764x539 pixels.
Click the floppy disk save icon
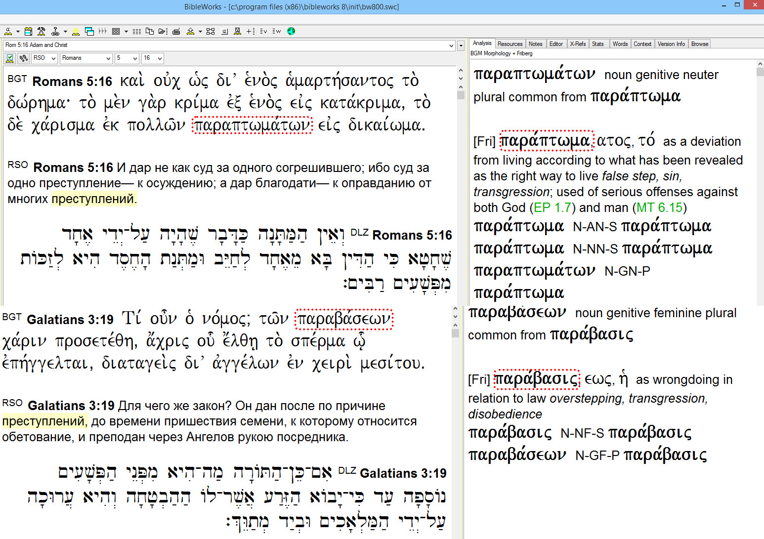pyautogui.click(x=238, y=31)
